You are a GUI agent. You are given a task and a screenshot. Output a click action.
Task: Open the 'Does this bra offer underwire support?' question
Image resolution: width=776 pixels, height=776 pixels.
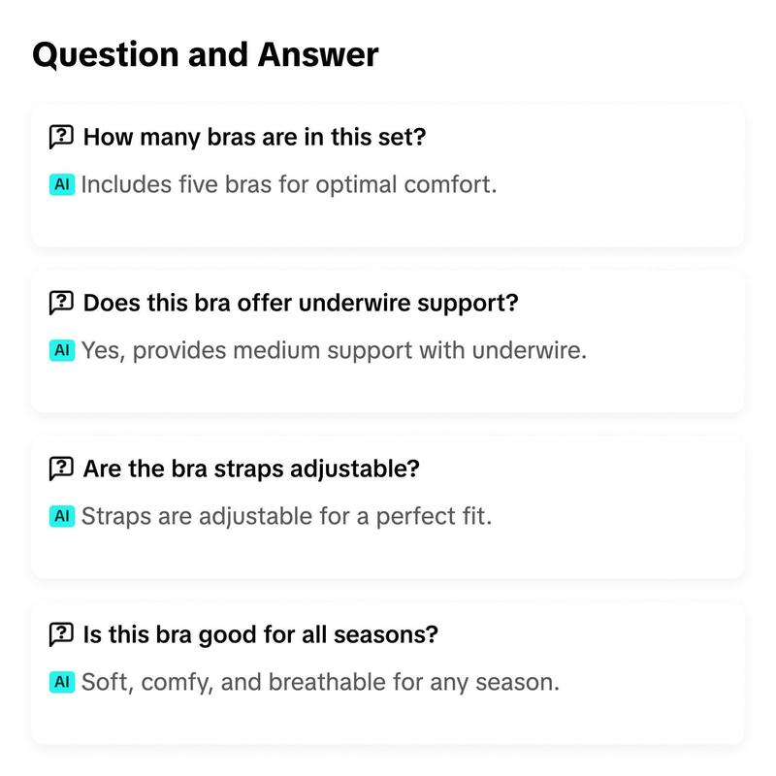click(x=301, y=303)
